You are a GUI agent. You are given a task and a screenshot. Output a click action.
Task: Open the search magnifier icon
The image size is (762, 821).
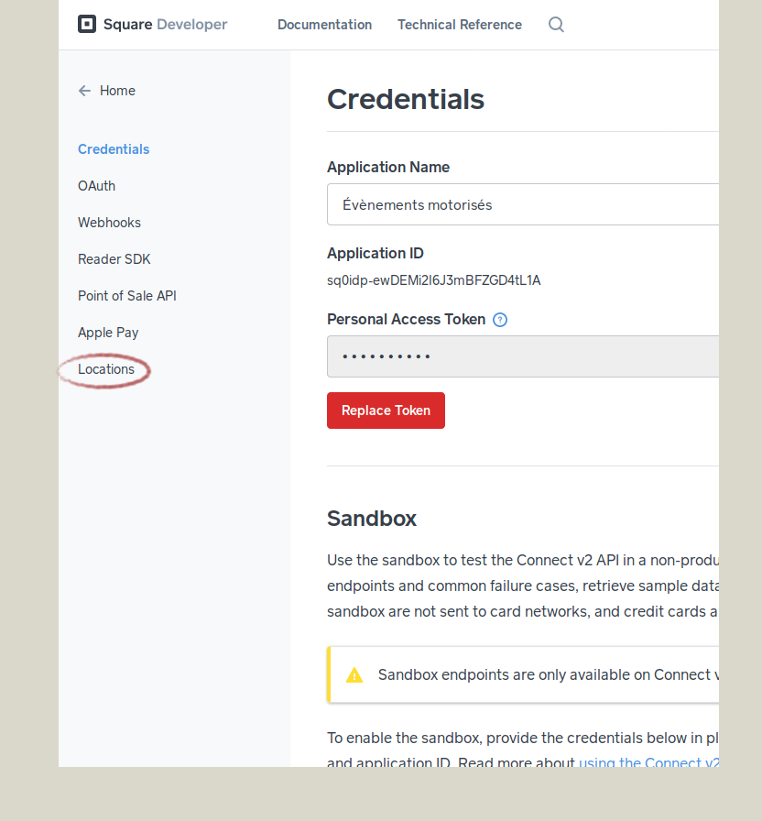556,24
